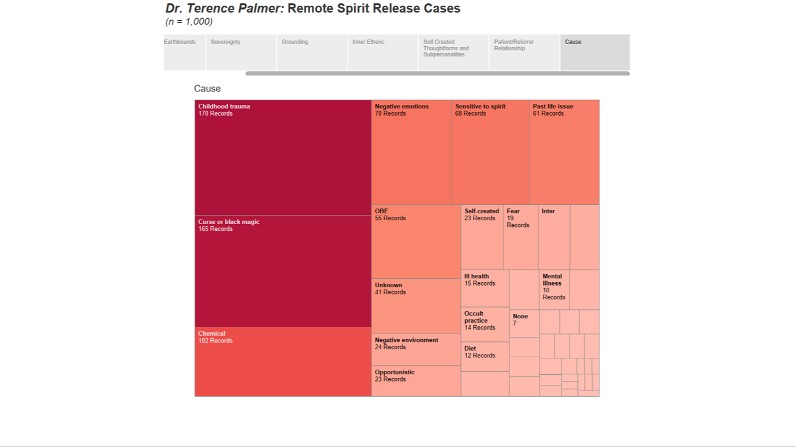Select the Cause tab
The image size is (796, 447).
(595, 52)
